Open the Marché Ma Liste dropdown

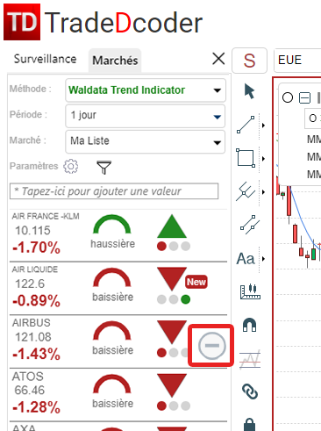point(146,141)
